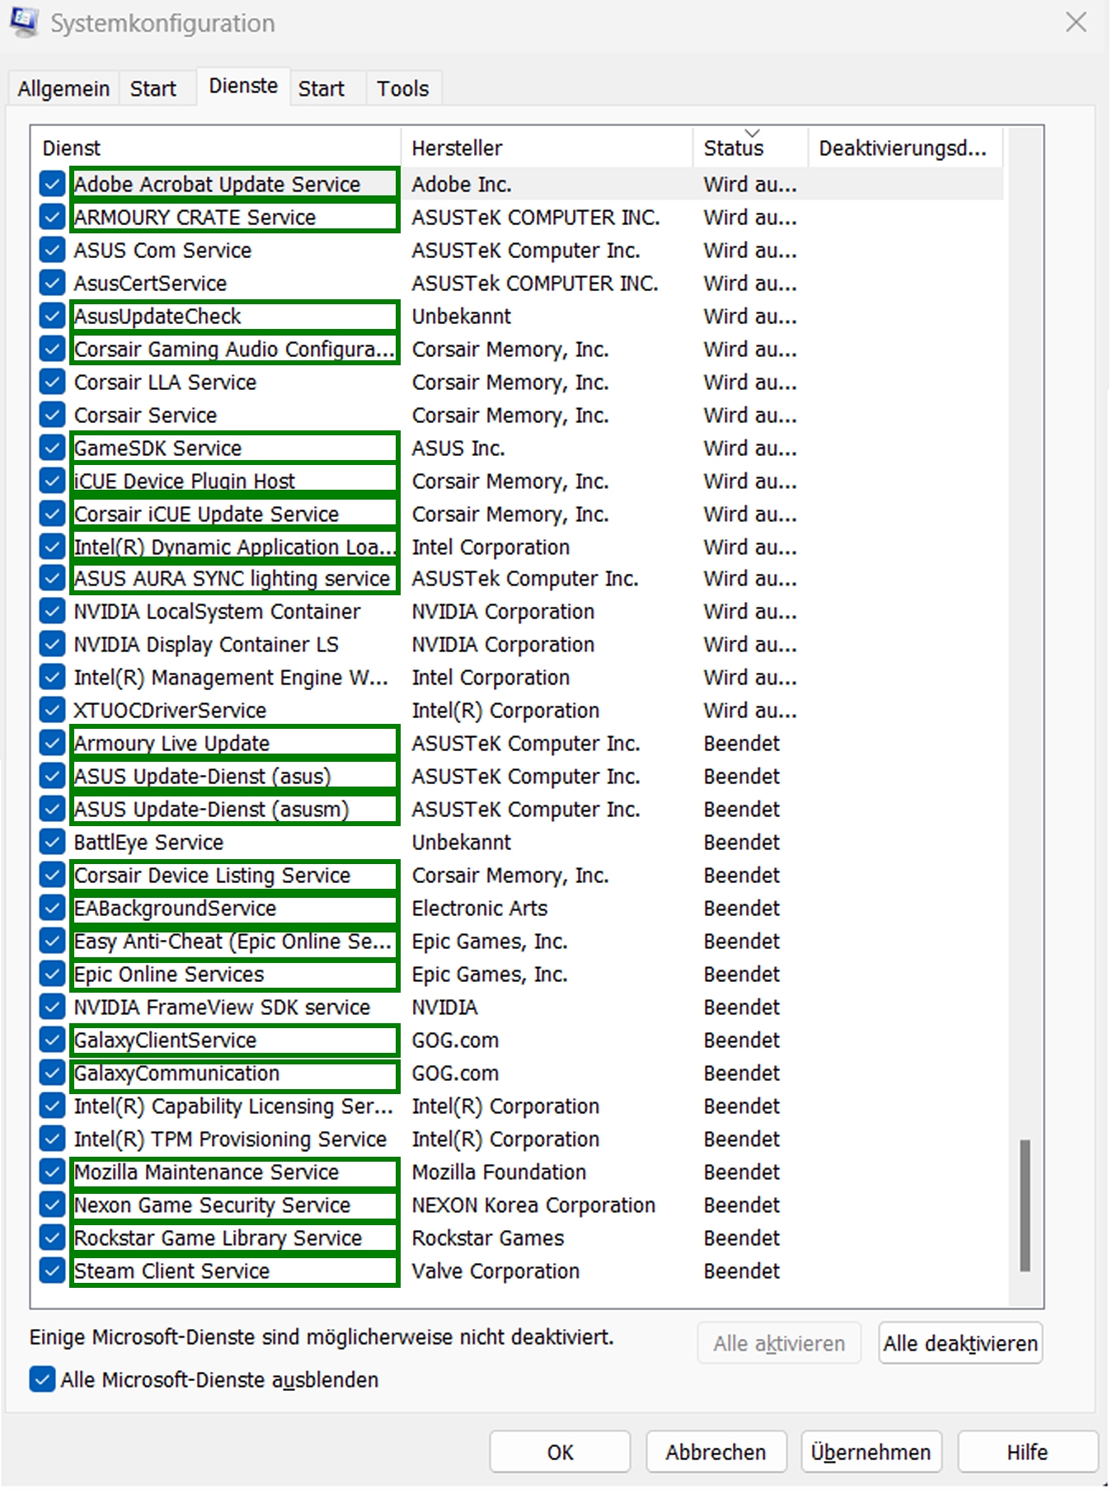Image resolution: width=1113 pixels, height=1489 pixels.
Task: Toggle iCUE Device Plugin Host checkbox
Action: (x=52, y=481)
